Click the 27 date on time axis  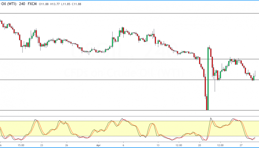(x=242, y=145)
